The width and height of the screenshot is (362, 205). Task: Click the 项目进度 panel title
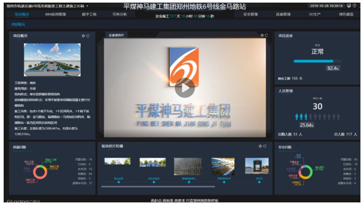click(x=285, y=36)
